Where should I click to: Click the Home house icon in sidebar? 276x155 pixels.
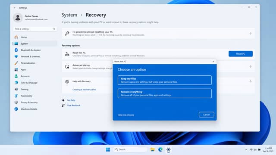click(16, 37)
